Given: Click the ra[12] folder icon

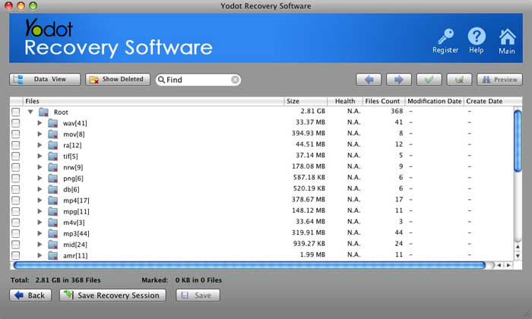Looking at the screenshot, I should click(x=53, y=145).
